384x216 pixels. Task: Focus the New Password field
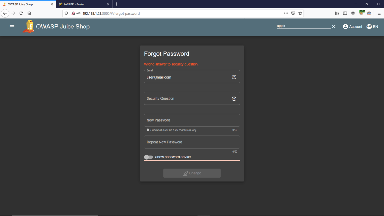[x=192, y=120]
